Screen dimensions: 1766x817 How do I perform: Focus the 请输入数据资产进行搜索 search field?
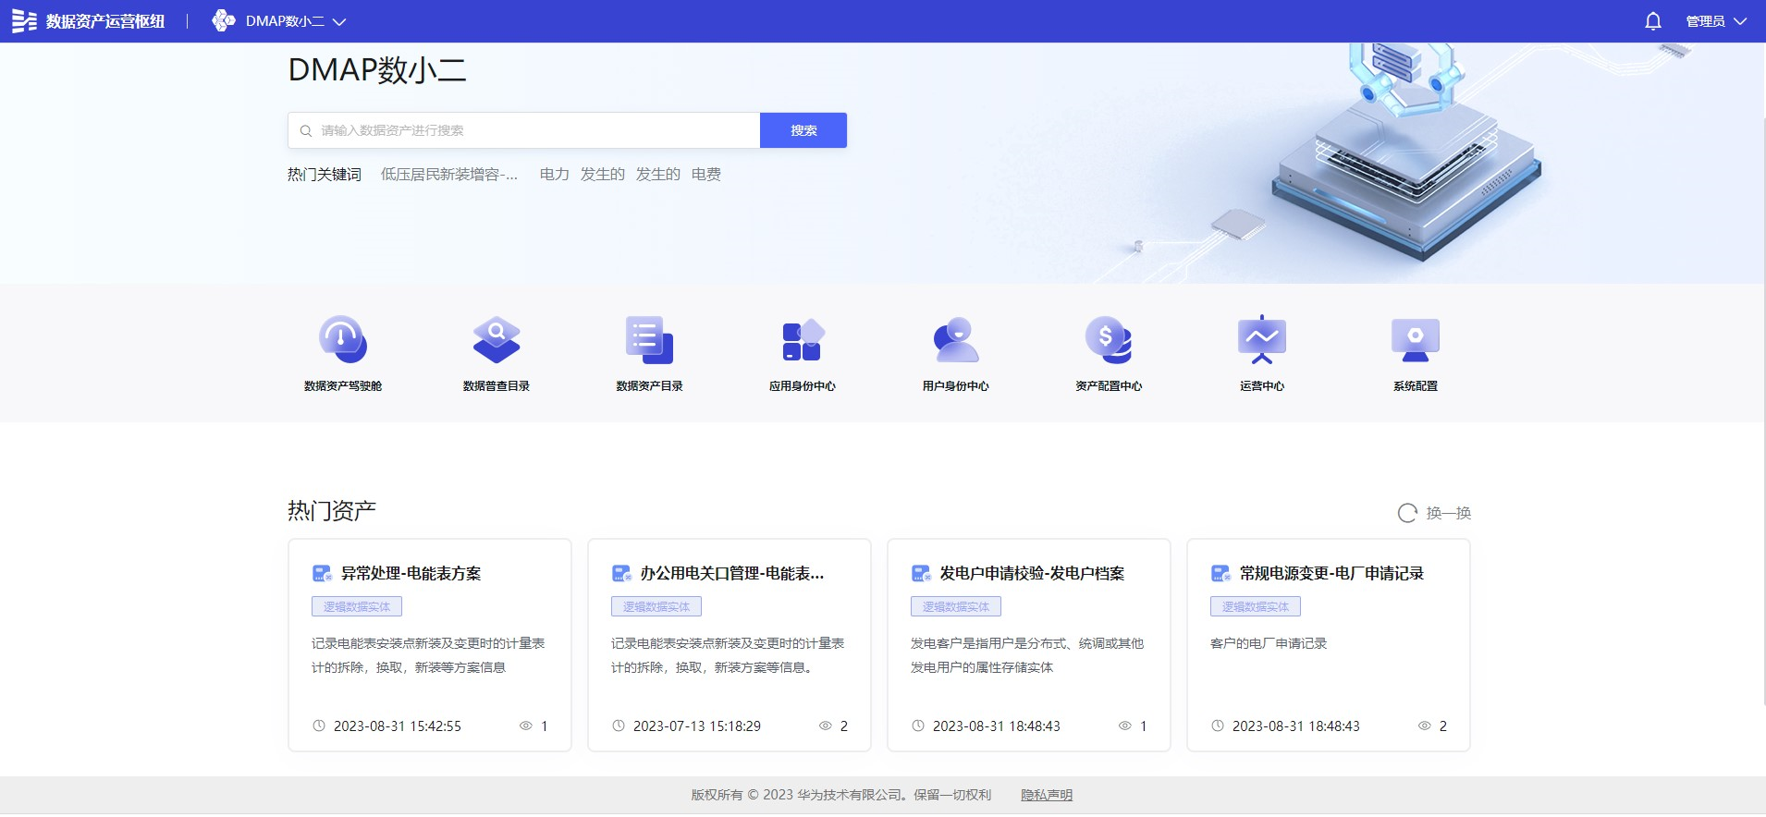click(x=523, y=130)
